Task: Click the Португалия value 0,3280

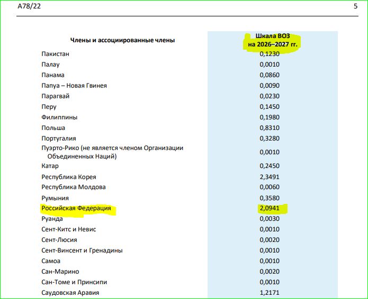Action: pyautogui.click(x=270, y=138)
